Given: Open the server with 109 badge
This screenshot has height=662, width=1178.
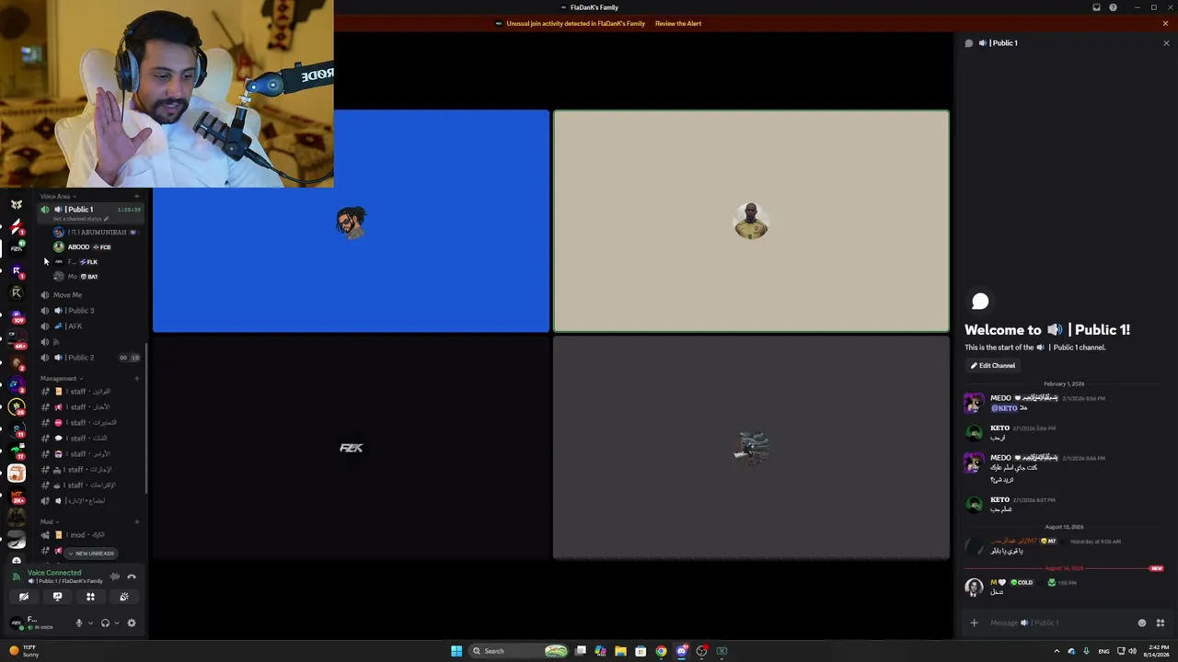Looking at the screenshot, I should (x=17, y=315).
